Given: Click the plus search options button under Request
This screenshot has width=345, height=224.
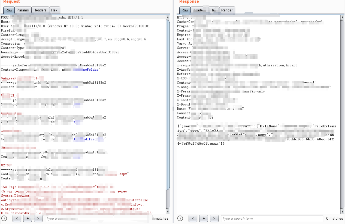Looking at the screenshot, I should point(28,218).
